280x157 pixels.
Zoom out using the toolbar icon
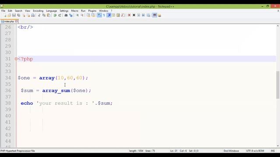click(x=82, y=15)
